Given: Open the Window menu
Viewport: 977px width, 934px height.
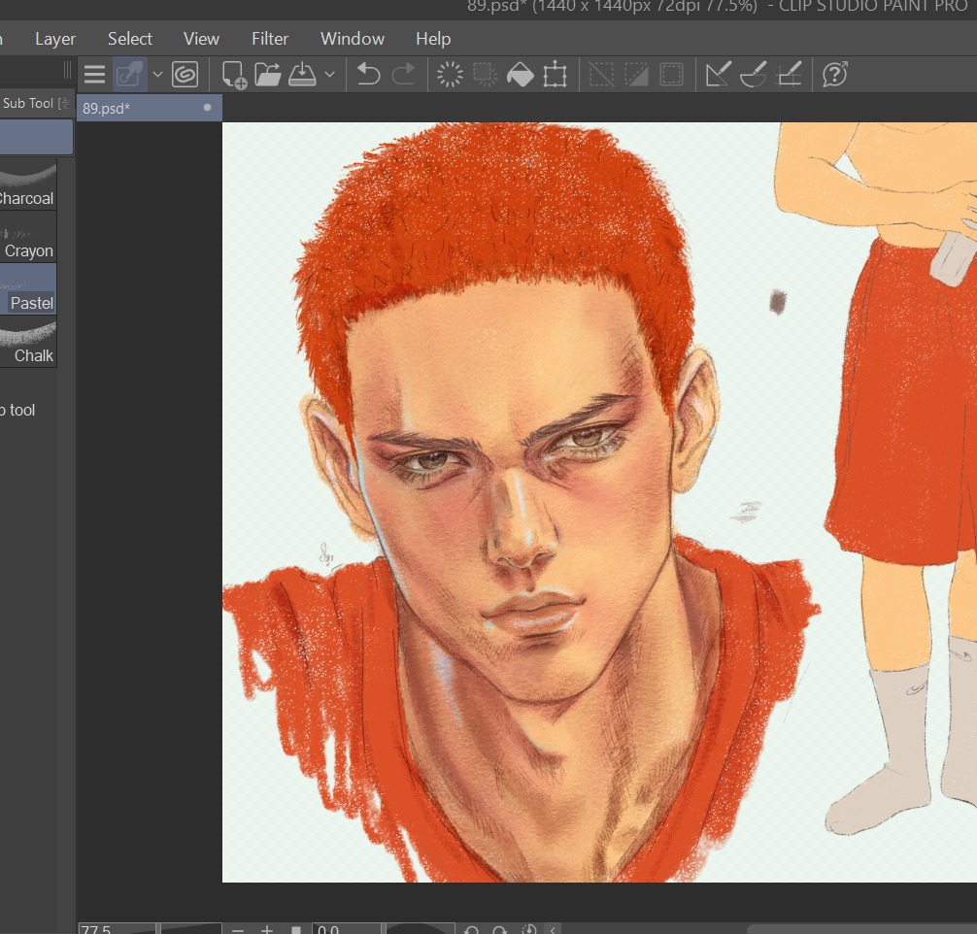Looking at the screenshot, I should point(352,39).
